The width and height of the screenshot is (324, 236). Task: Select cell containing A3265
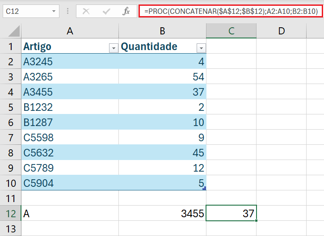pyautogui.click(x=70, y=76)
